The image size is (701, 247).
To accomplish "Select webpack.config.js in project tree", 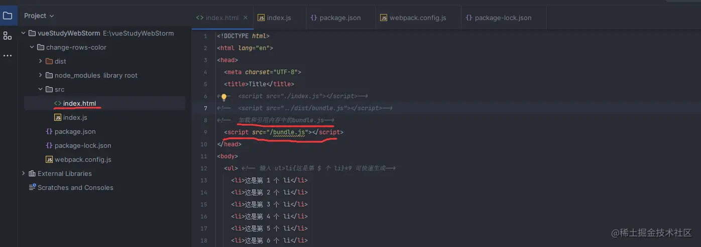I will tap(83, 159).
